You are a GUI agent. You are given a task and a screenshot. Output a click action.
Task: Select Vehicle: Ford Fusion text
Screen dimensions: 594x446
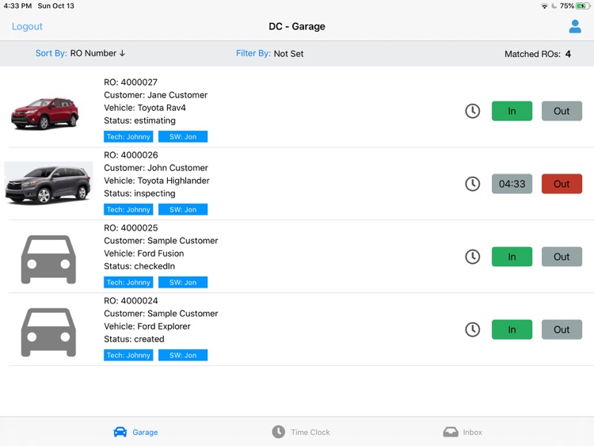pyautogui.click(x=144, y=253)
